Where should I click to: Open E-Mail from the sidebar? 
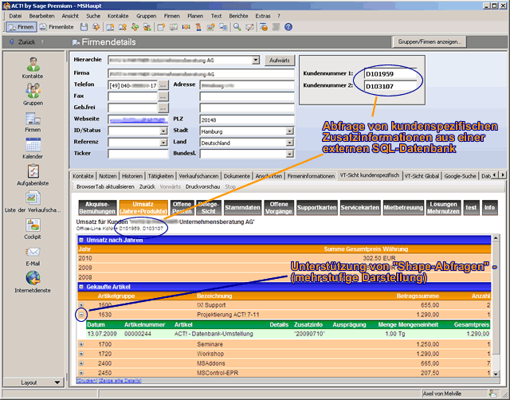pos(33,253)
